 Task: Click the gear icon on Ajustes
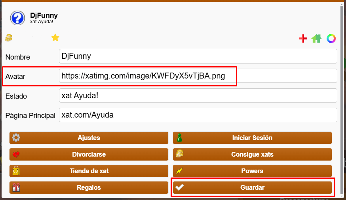16,138
